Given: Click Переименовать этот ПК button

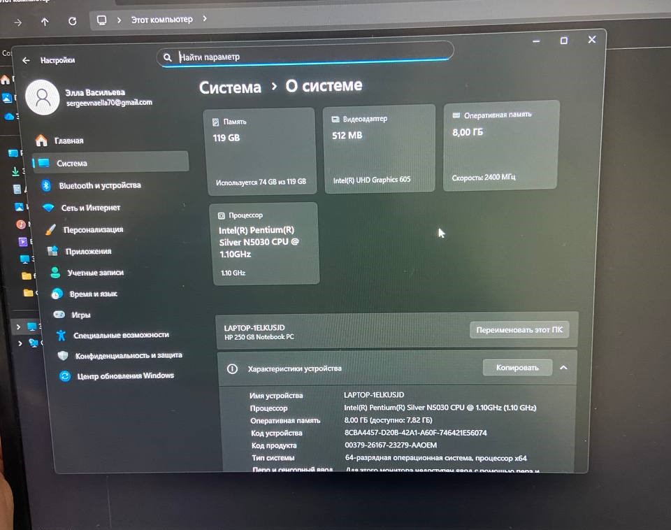Looking at the screenshot, I should pyautogui.click(x=519, y=330).
